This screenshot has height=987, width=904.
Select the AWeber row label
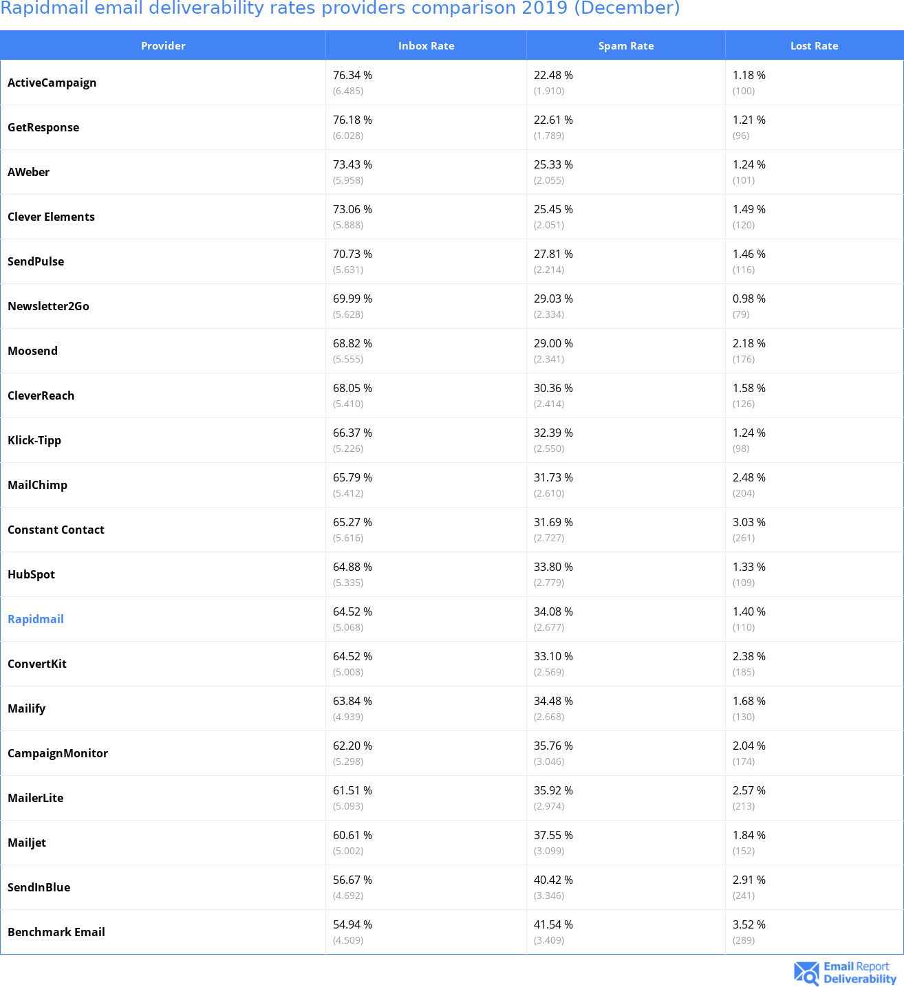point(29,172)
